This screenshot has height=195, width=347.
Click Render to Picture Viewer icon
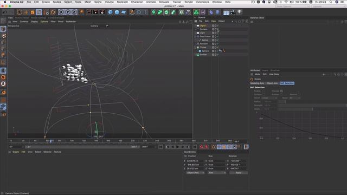[x=95, y=12]
